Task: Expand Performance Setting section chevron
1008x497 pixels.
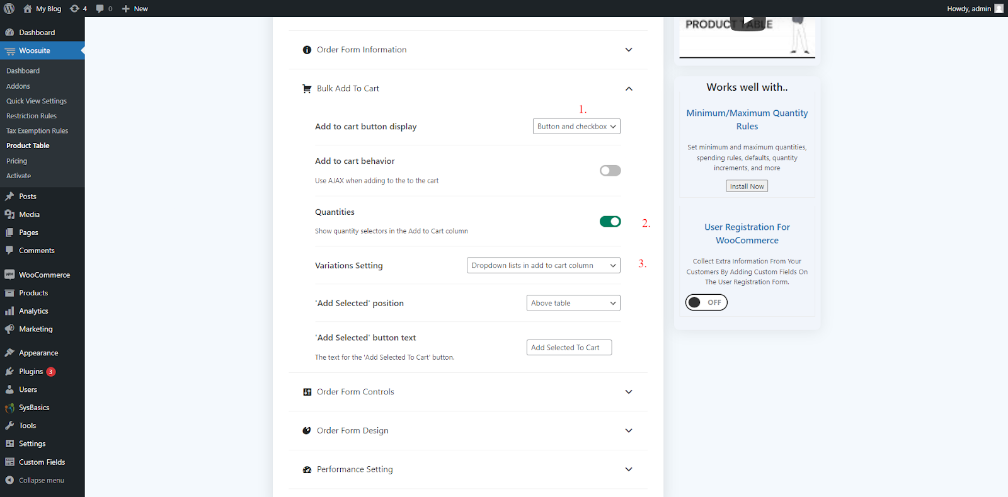Action: tap(629, 469)
